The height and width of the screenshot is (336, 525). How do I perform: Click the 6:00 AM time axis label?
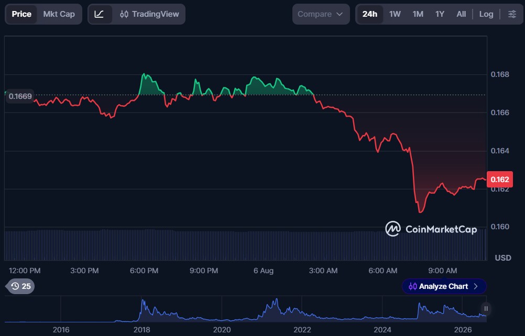pos(382,271)
